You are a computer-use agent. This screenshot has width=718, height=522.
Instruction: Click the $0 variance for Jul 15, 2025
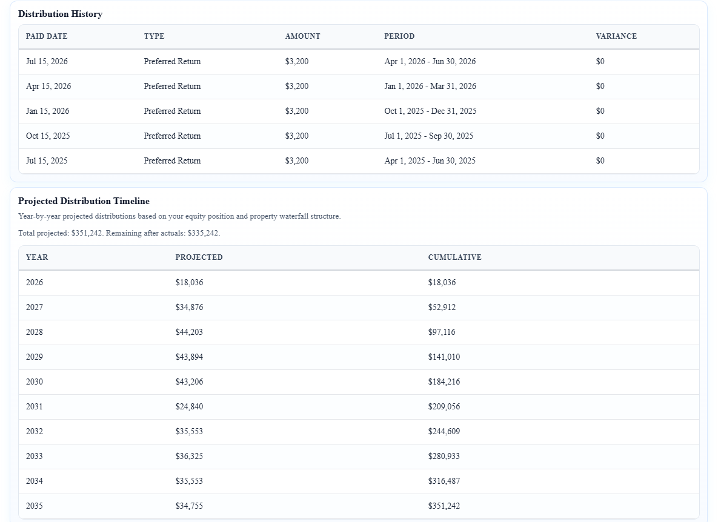(x=600, y=160)
